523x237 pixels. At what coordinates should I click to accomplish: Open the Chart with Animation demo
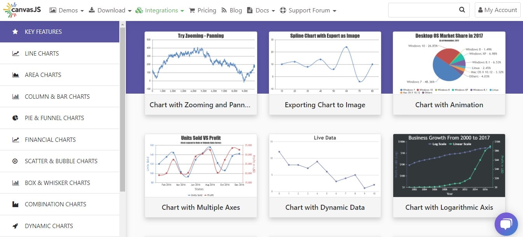[449, 105]
